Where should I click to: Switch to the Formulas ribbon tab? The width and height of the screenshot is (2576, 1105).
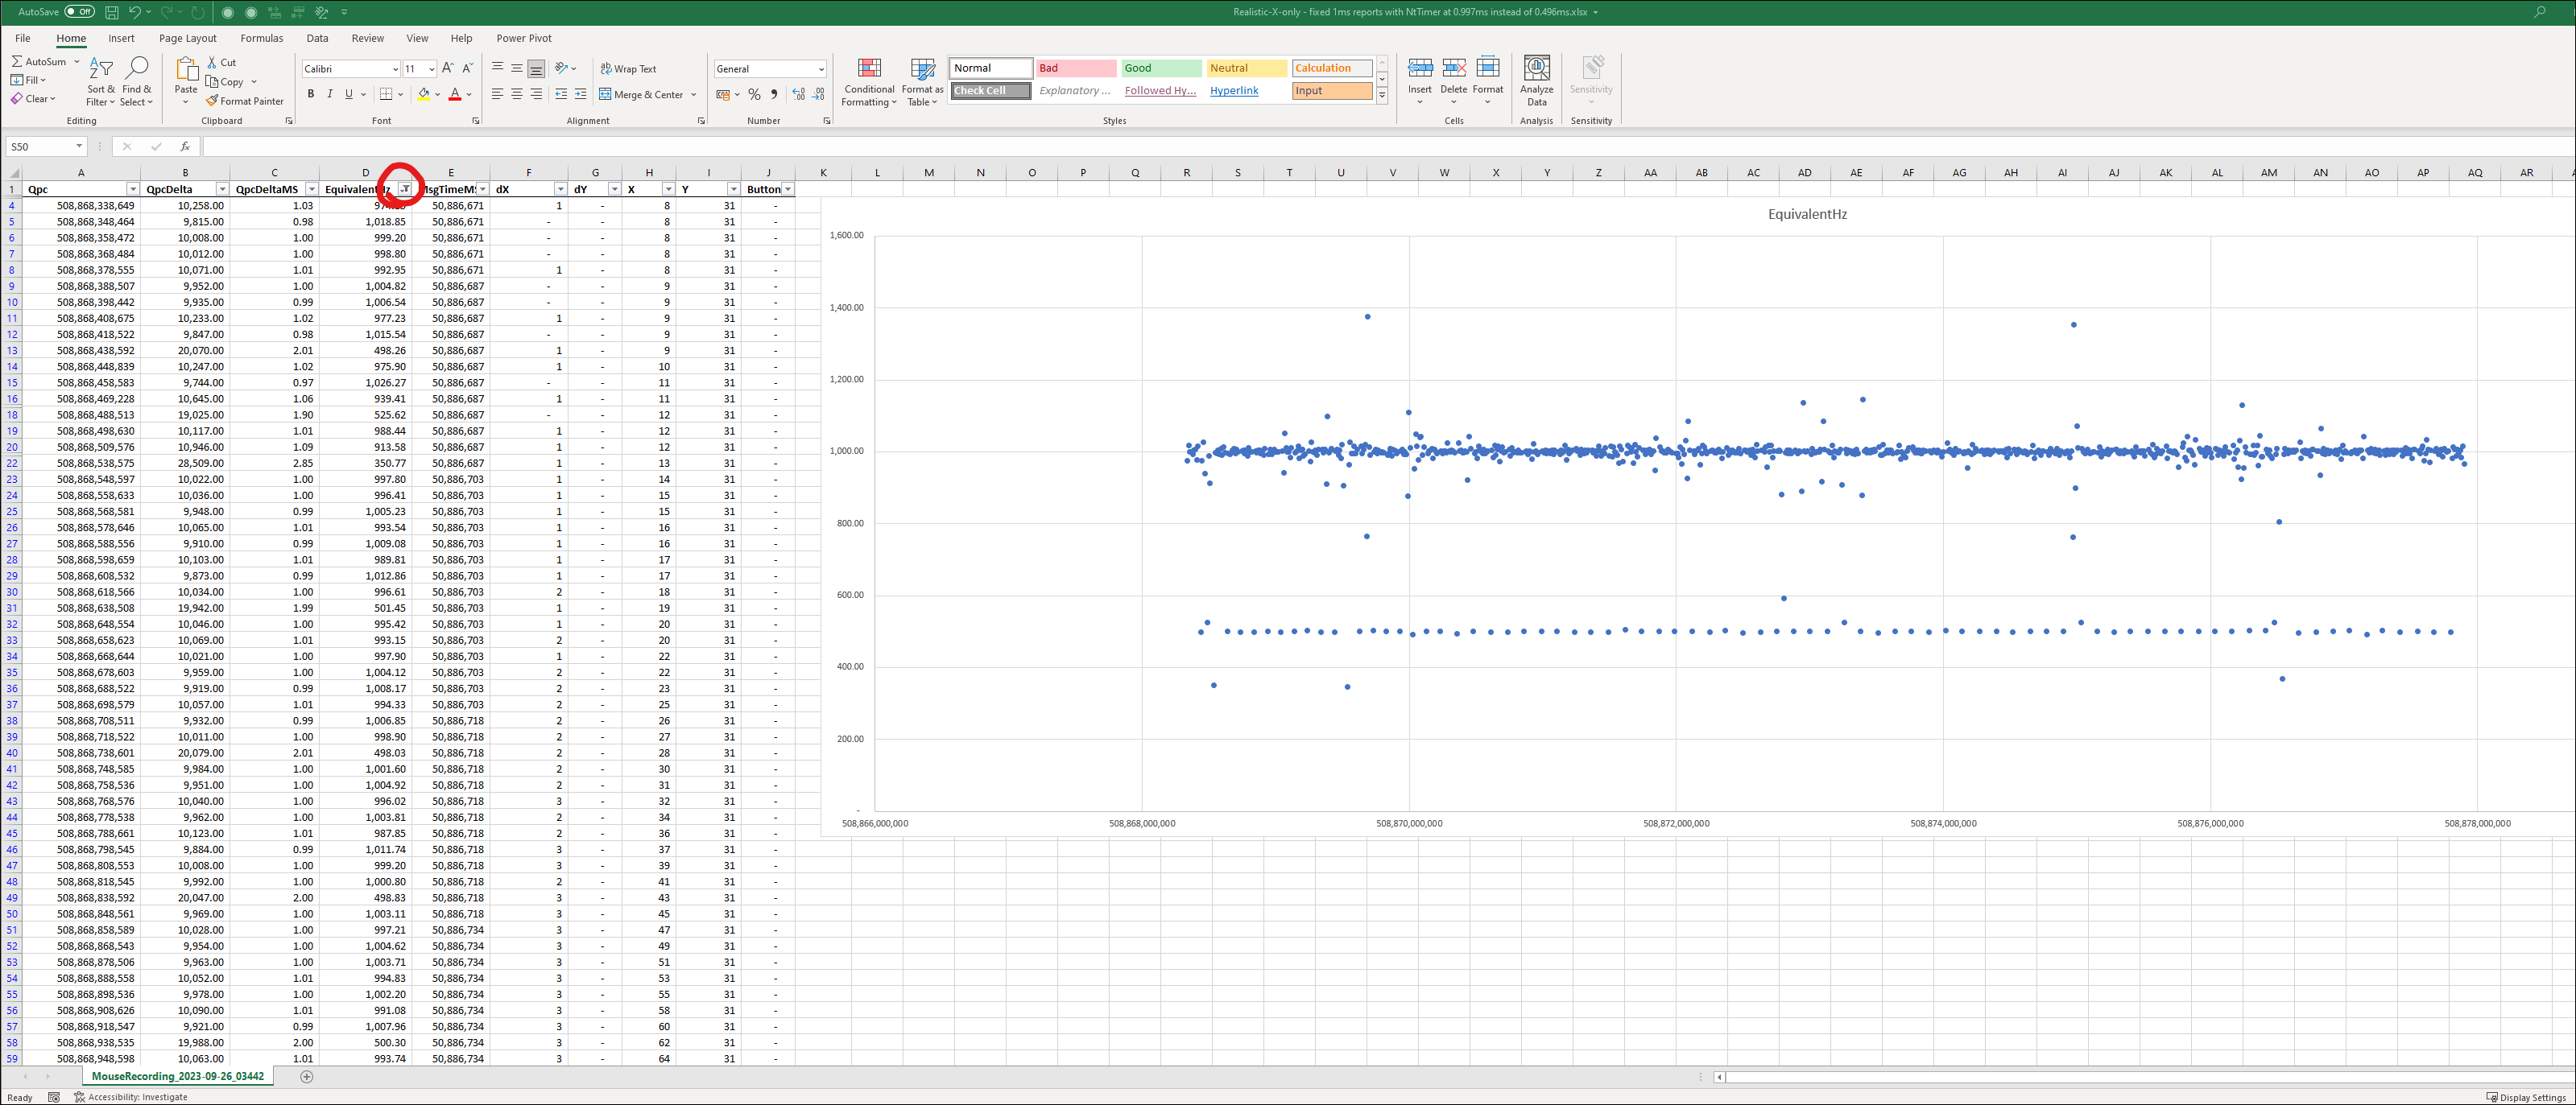point(261,38)
